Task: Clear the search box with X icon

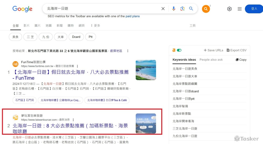Action: click(163, 9)
